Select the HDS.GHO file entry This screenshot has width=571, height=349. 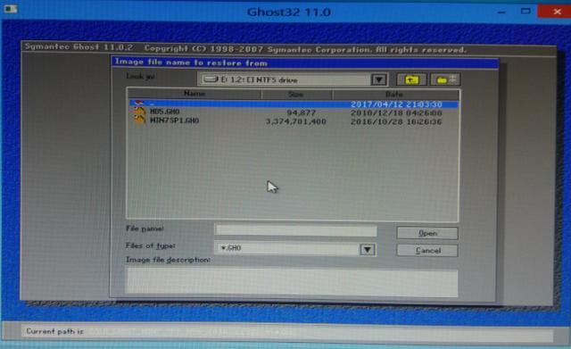click(294, 112)
